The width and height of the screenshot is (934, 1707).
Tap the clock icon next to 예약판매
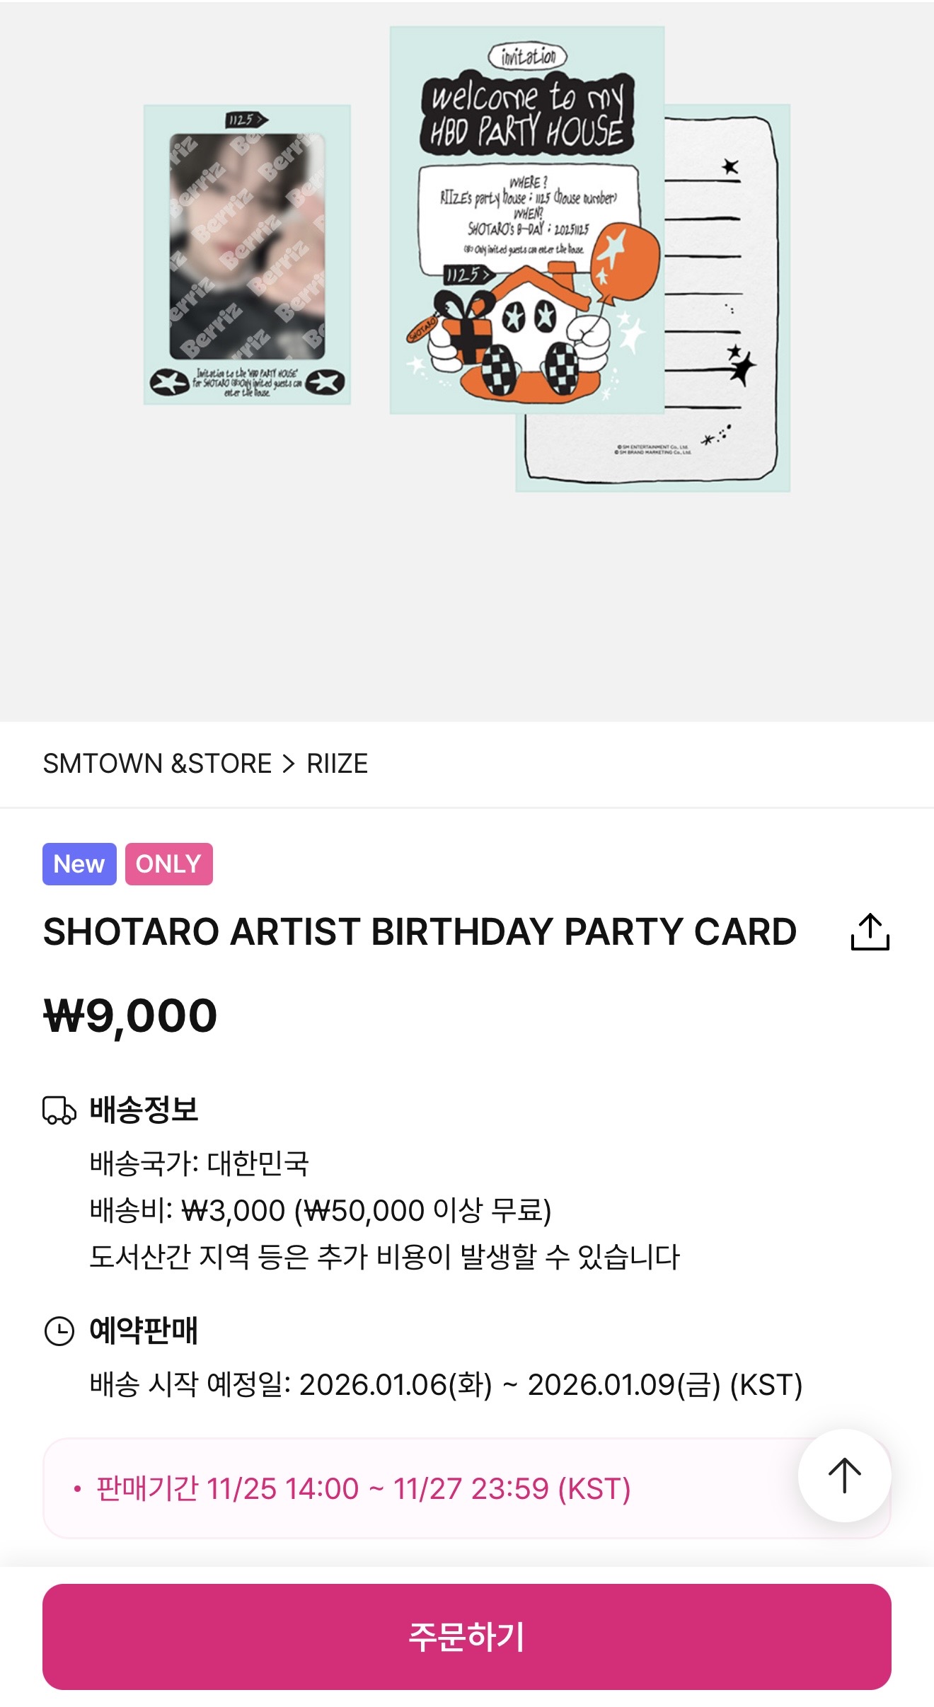[x=59, y=1331]
